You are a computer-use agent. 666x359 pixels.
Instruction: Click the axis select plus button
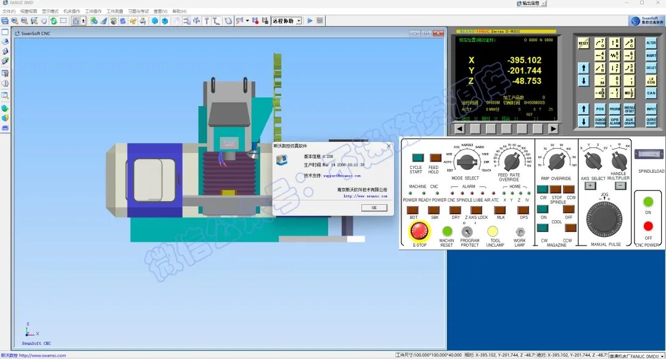(x=590, y=186)
